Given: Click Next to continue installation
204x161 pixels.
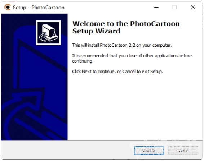Looking at the screenshot, I should click(x=149, y=151).
